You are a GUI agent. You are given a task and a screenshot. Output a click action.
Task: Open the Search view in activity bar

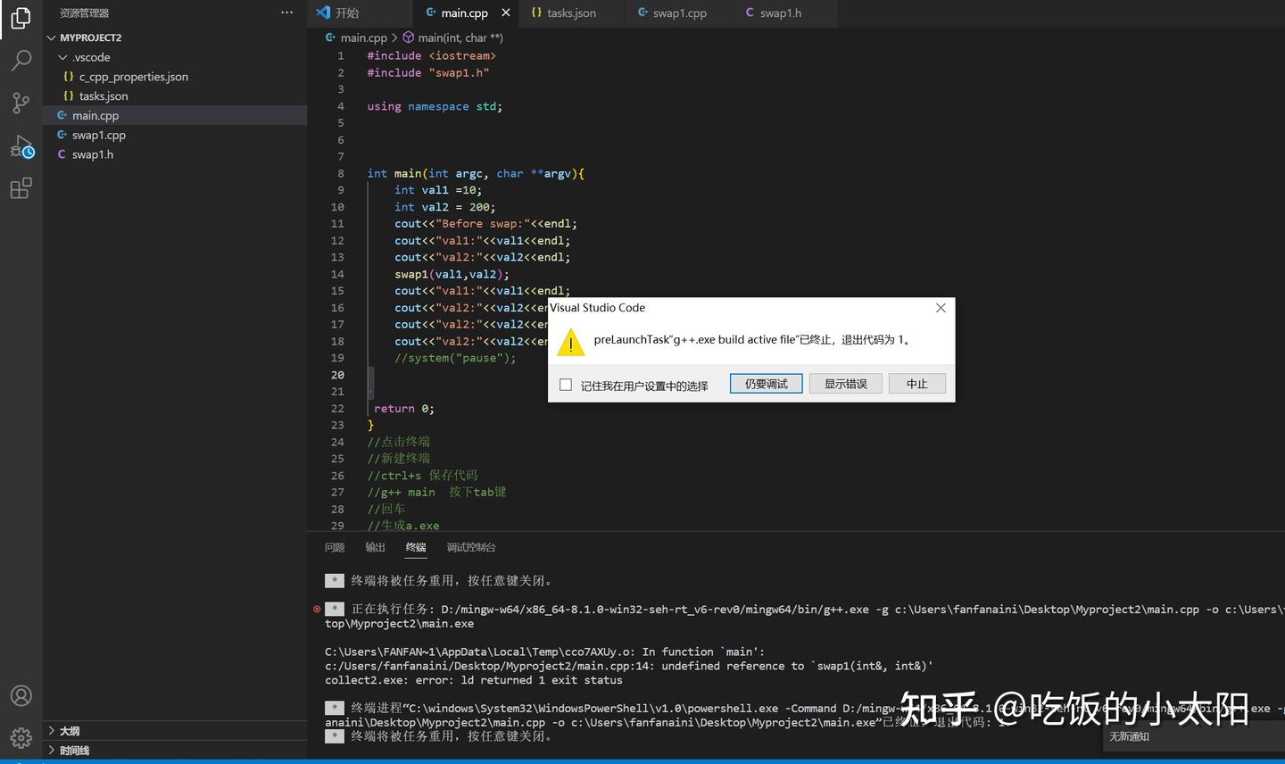point(21,60)
